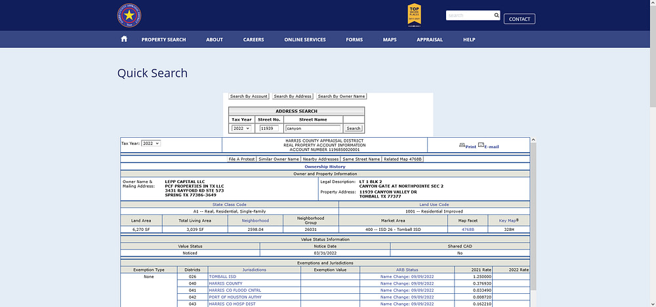Open the Careers menu
Screen dimensions: 656x307
pos(253,40)
